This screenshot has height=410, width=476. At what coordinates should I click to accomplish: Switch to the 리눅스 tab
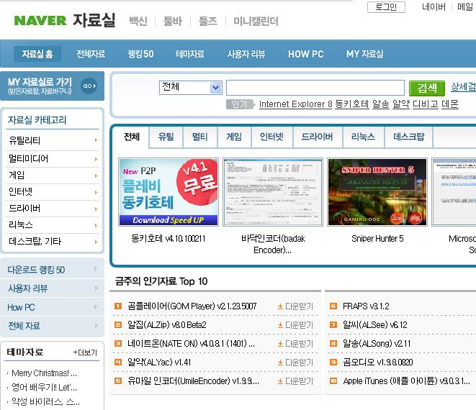point(363,137)
